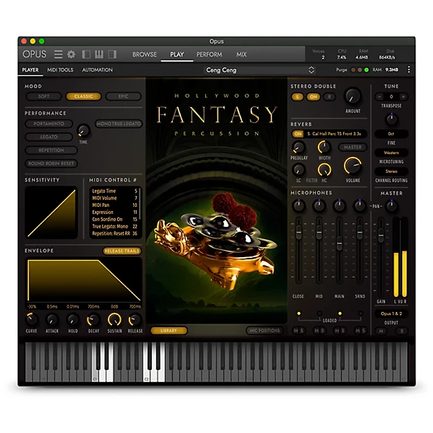This screenshot has height=433, width=433.
Task: Click the envelope Hold knob
Action: point(73,320)
